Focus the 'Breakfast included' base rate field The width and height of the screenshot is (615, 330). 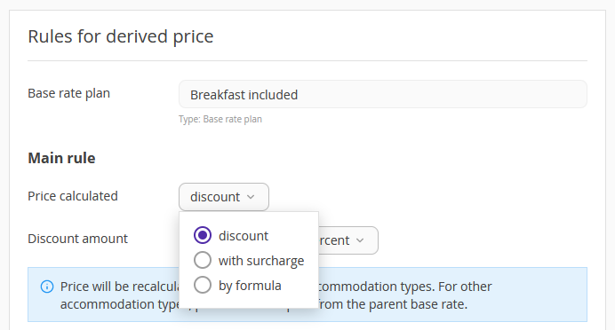tap(383, 94)
